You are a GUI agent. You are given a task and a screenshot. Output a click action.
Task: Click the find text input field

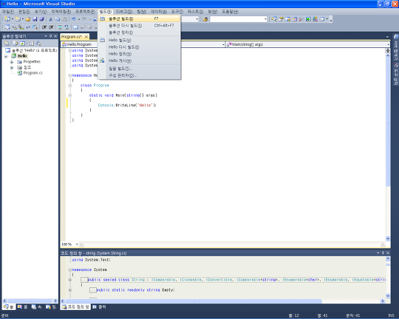coord(236,19)
